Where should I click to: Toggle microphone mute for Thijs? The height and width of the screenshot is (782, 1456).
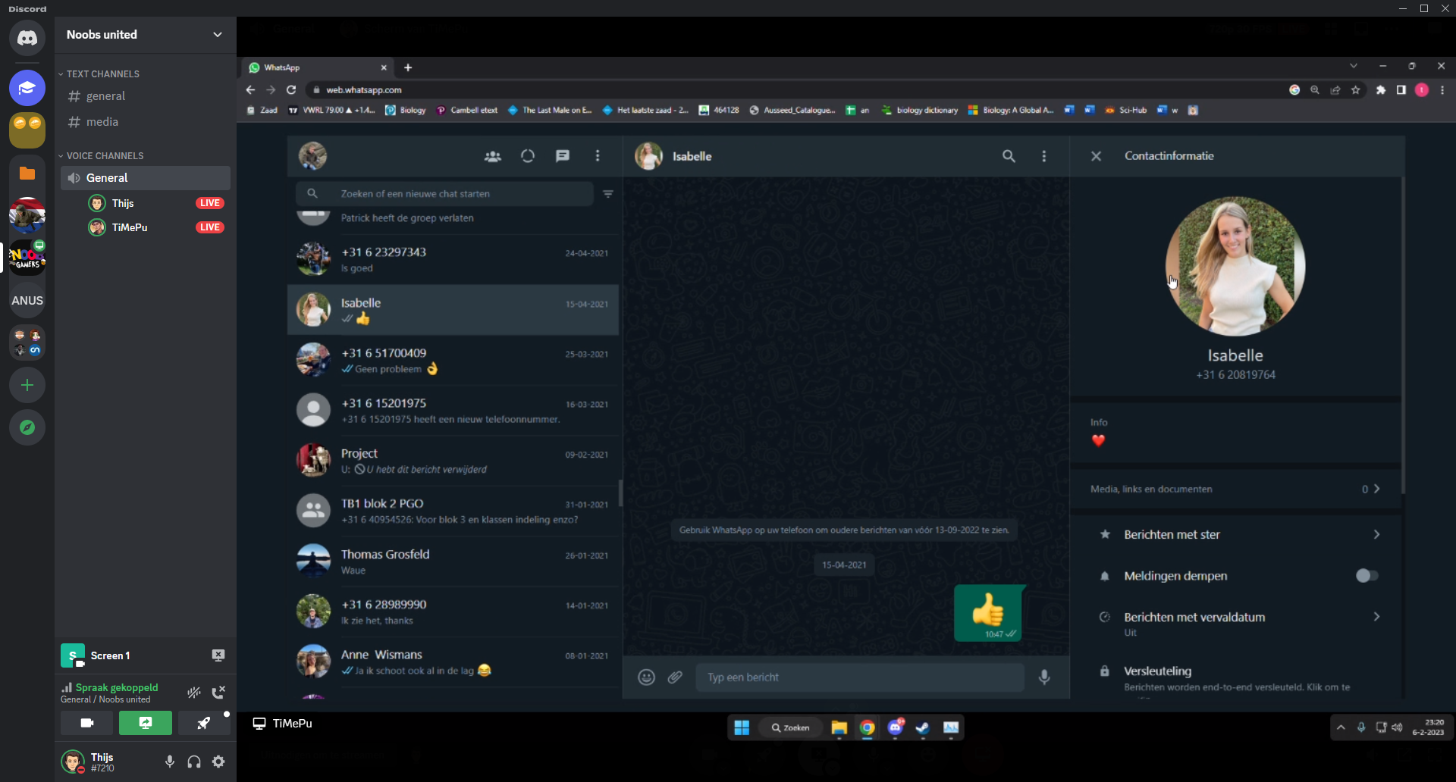click(170, 762)
